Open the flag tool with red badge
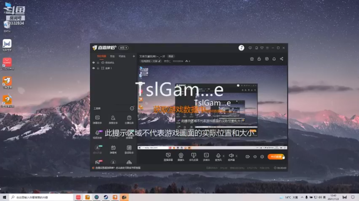The image size is (359, 201). [98, 162]
